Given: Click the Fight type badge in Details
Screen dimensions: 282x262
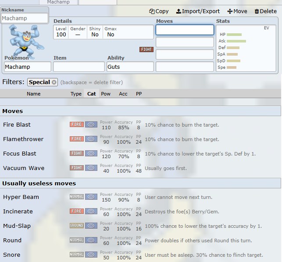Looking at the screenshot, I should [x=146, y=50].
